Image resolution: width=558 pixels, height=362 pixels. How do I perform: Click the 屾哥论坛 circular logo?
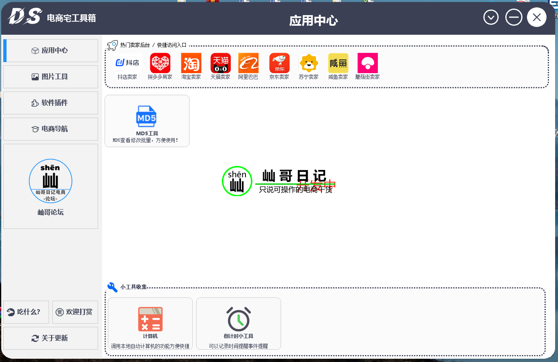point(51,181)
